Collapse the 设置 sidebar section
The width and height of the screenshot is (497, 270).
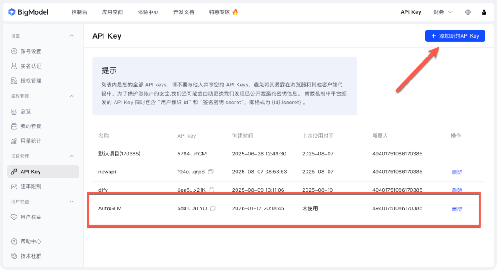71,35
